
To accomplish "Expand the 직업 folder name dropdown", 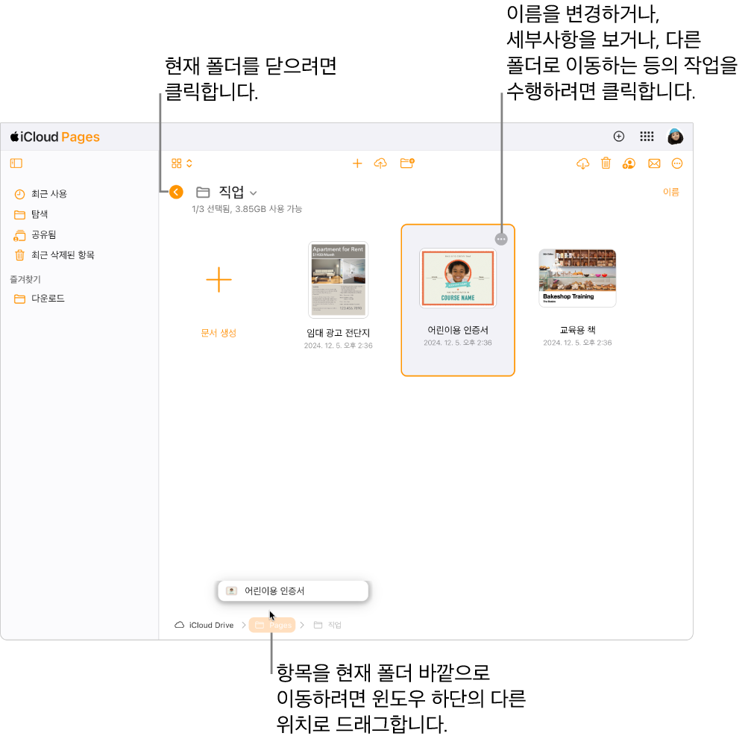I will pos(254,193).
